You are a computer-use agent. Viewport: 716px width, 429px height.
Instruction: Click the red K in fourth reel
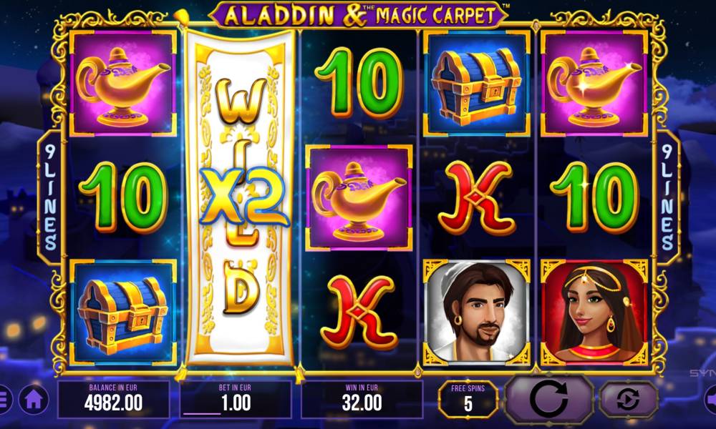476,198
